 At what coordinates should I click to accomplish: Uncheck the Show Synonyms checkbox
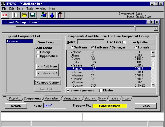[68, 91]
